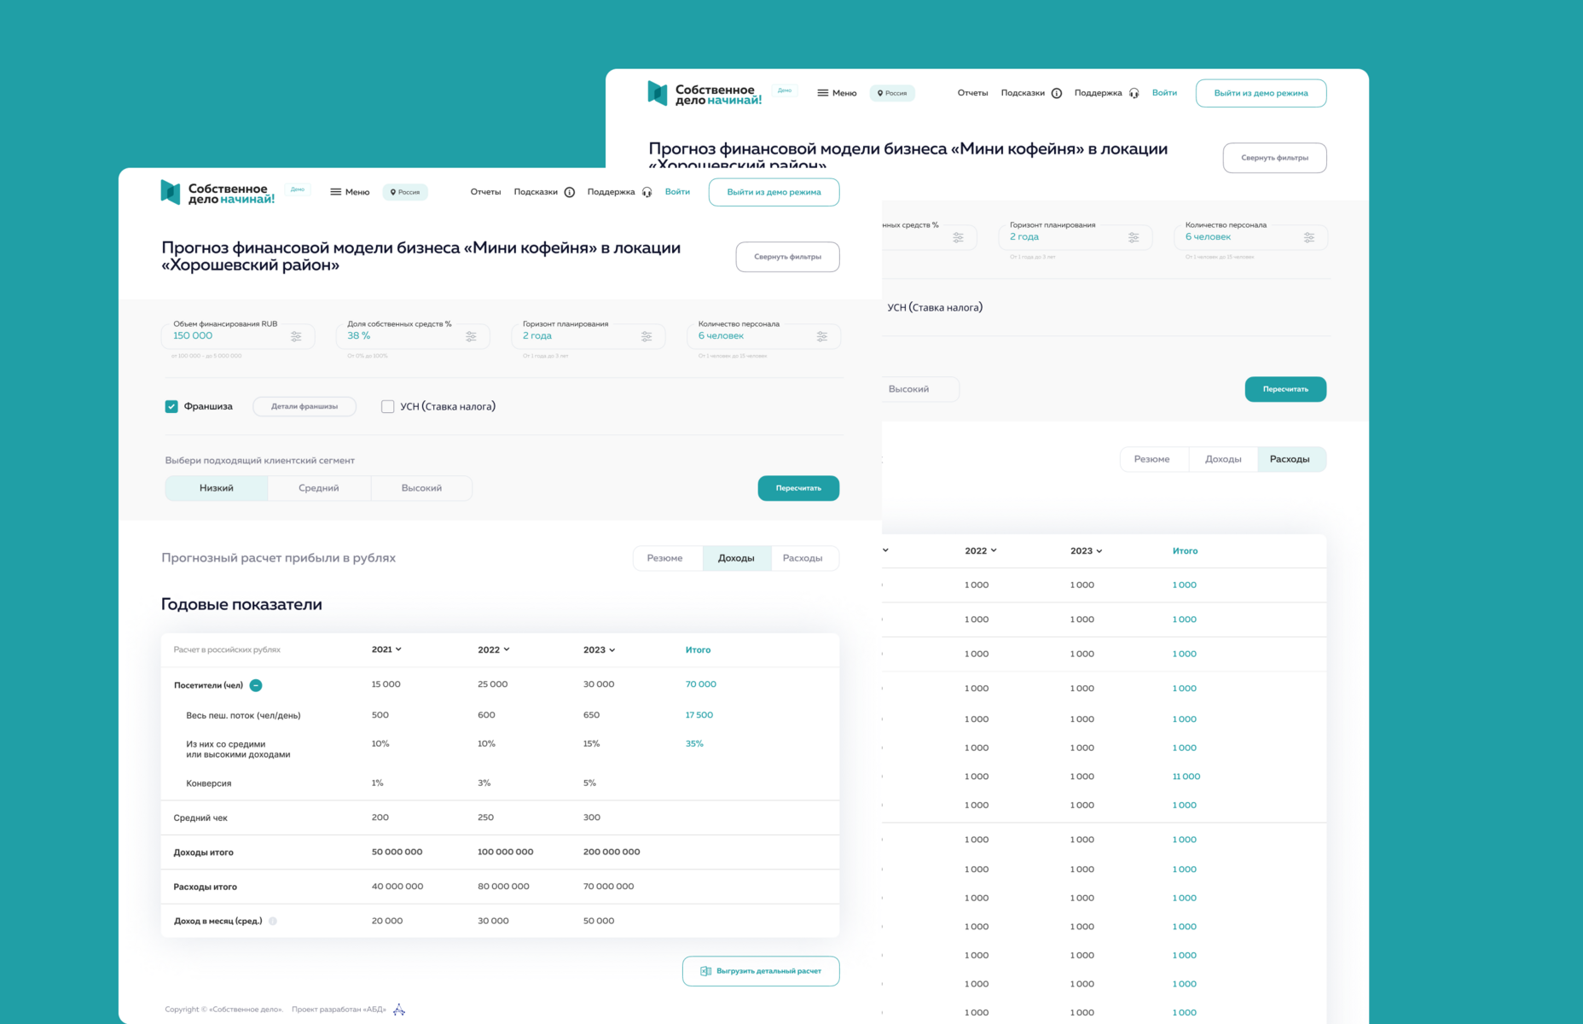The width and height of the screenshot is (1583, 1024).
Task: Select the Высокий client segment in the front window
Action: pos(421,488)
